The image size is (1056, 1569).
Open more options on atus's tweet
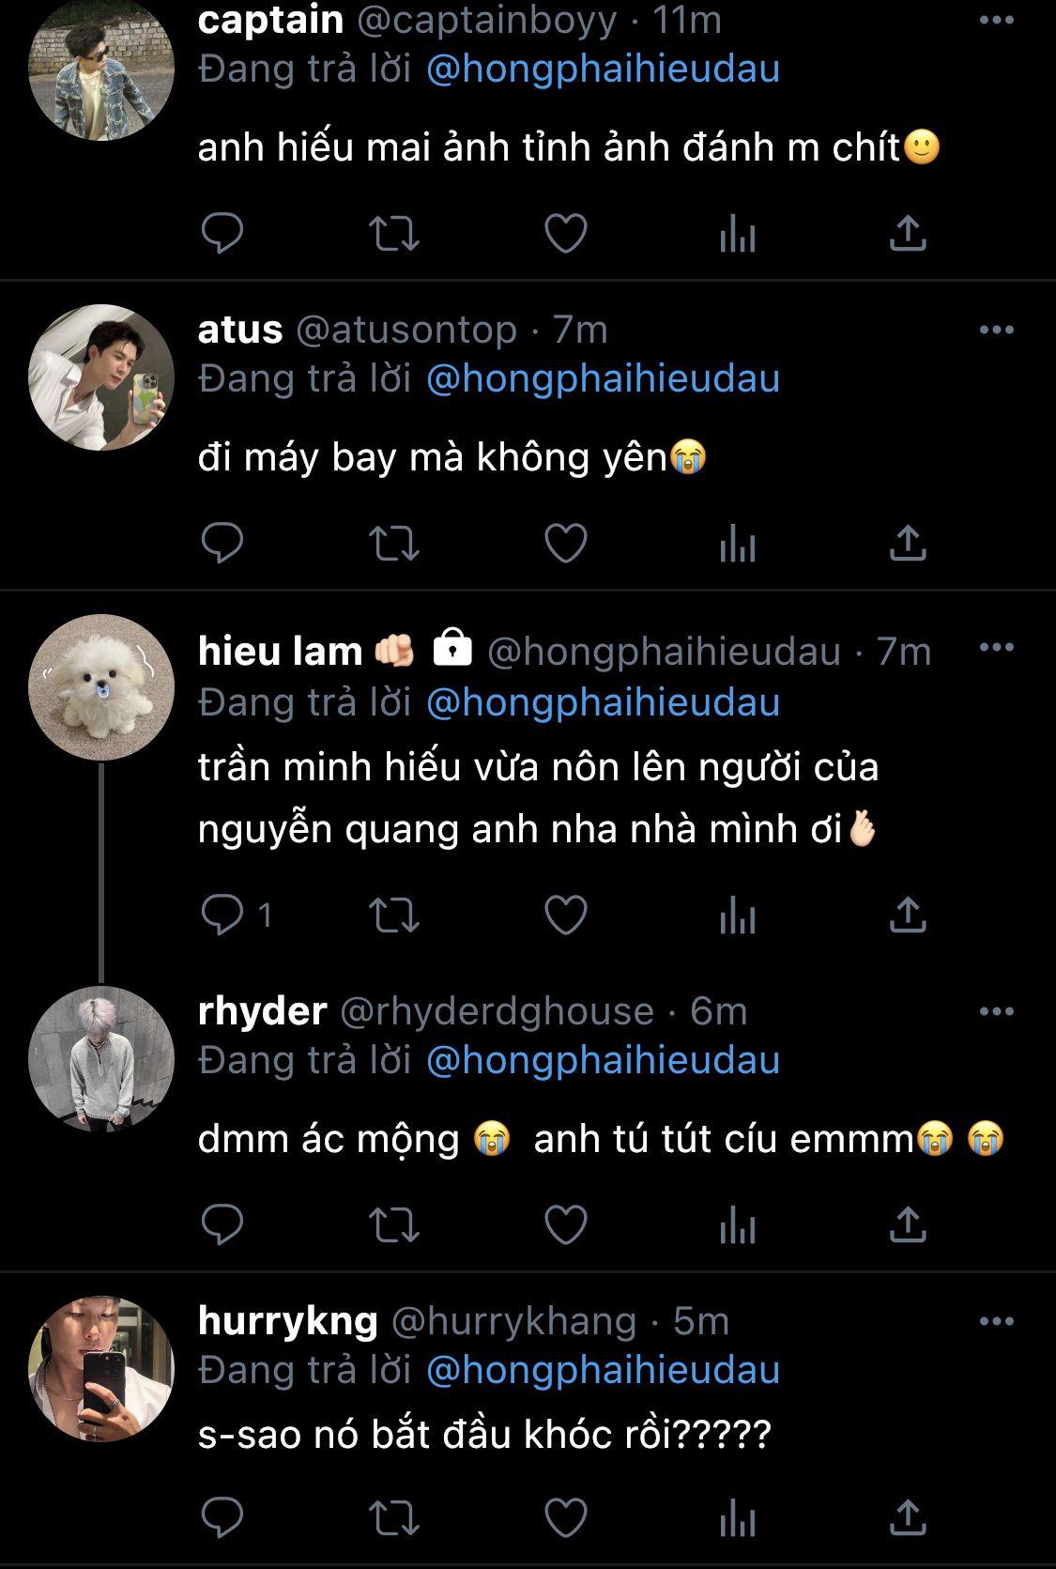click(x=996, y=330)
